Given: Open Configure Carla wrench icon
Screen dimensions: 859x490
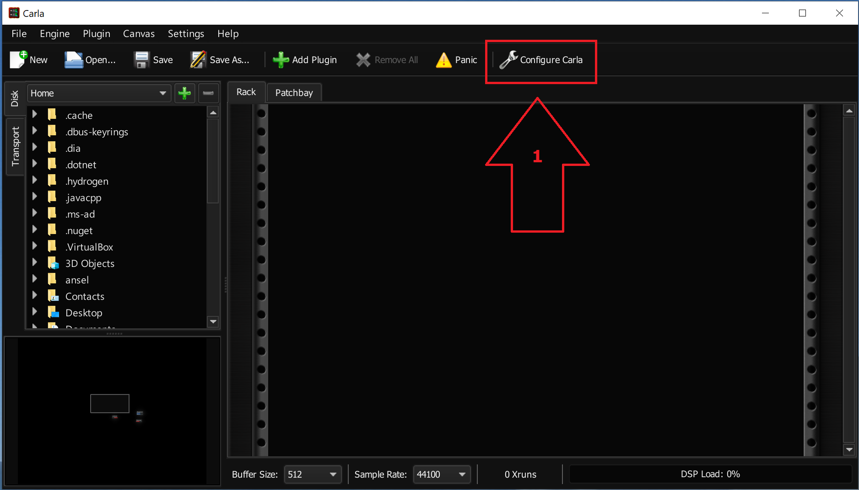Looking at the screenshot, I should pyautogui.click(x=508, y=60).
